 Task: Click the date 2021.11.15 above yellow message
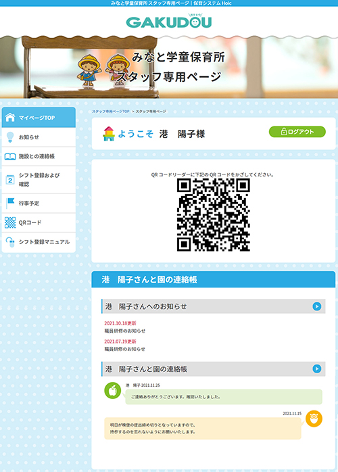point(292,414)
